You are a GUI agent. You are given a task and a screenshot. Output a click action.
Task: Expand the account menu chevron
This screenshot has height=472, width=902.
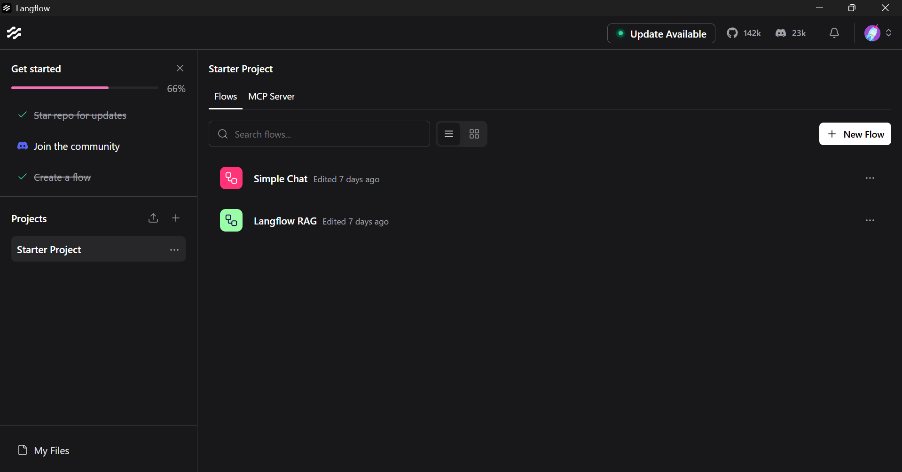pyautogui.click(x=888, y=33)
